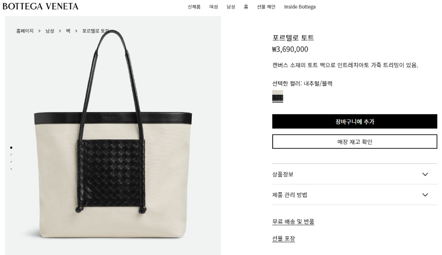Expand the 제품 관리 방법 chevron arrow
This screenshot has height=255, width=442.
point(425,195)
